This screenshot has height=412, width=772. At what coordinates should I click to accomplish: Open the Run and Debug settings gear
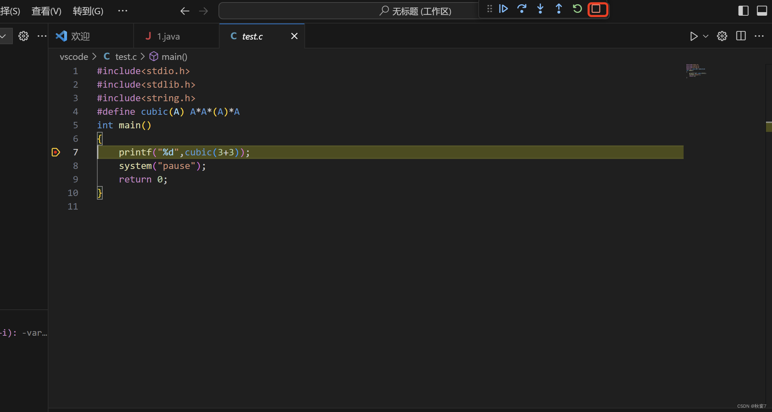721,36
